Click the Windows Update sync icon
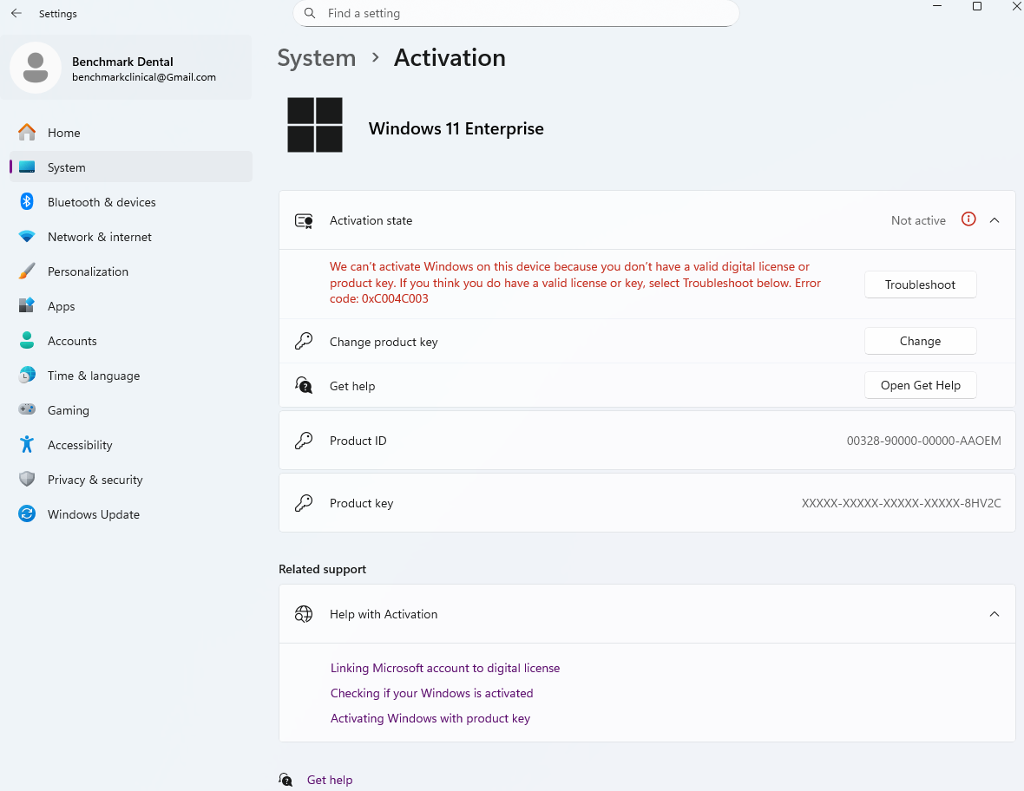 pyautogui.click(x=27, y=514)
